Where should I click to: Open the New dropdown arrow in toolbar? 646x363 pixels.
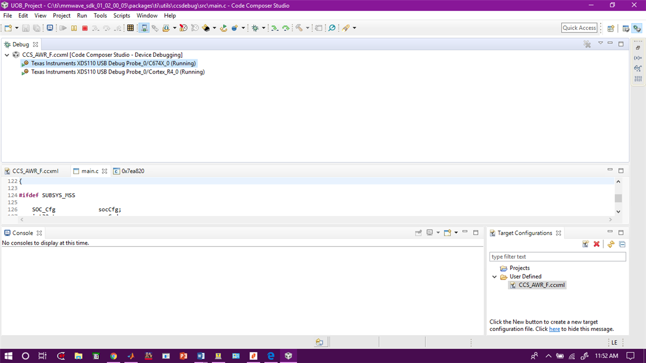17,28
